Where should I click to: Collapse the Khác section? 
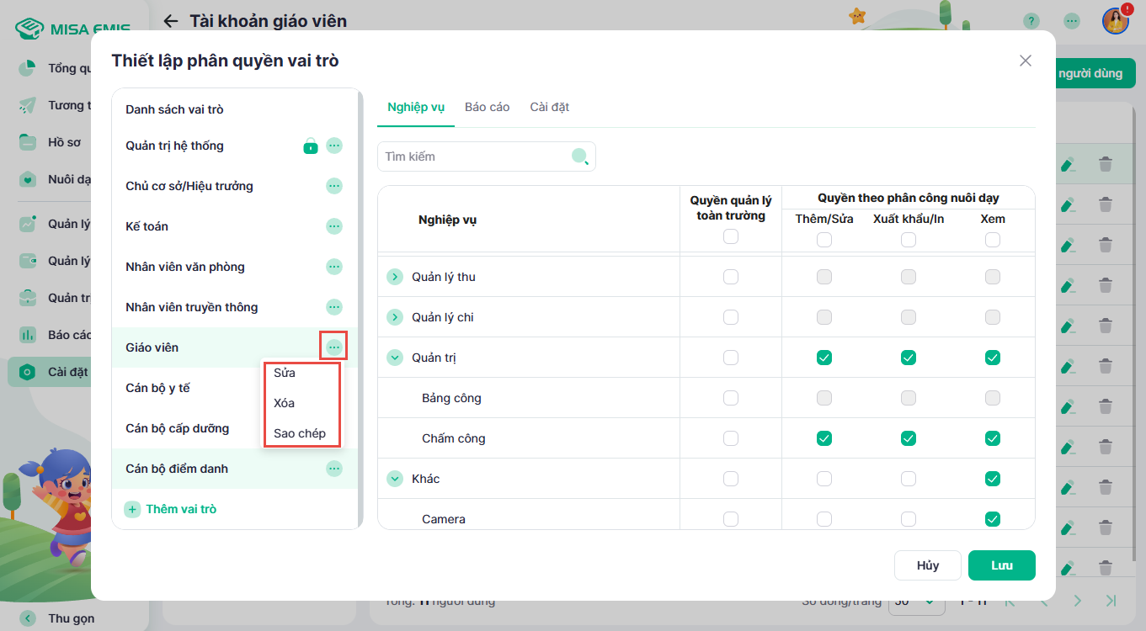(395, 479)
